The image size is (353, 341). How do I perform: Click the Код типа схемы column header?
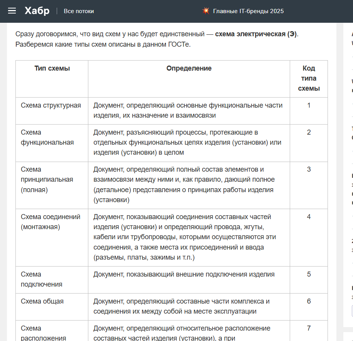point(309,78)
